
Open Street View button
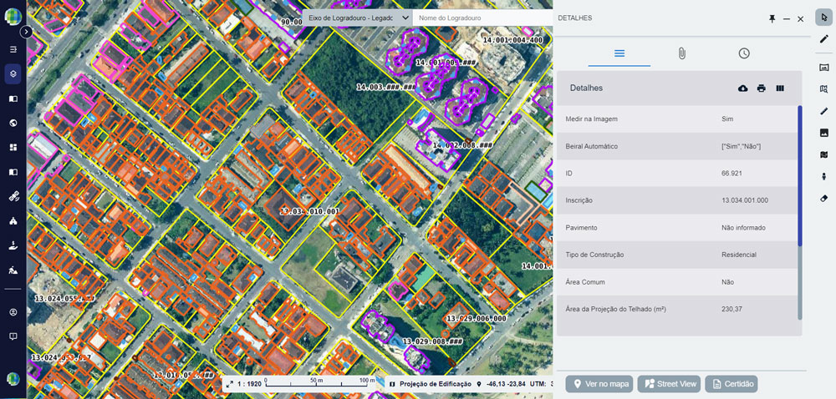click(669, 384)
